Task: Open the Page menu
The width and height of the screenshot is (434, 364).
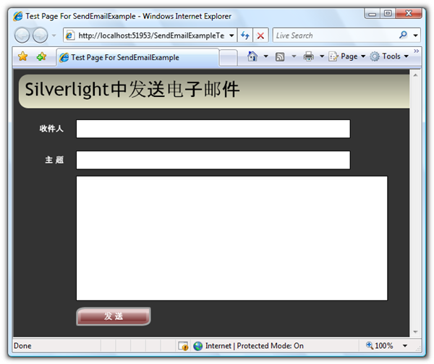Action: click(347, 56)
